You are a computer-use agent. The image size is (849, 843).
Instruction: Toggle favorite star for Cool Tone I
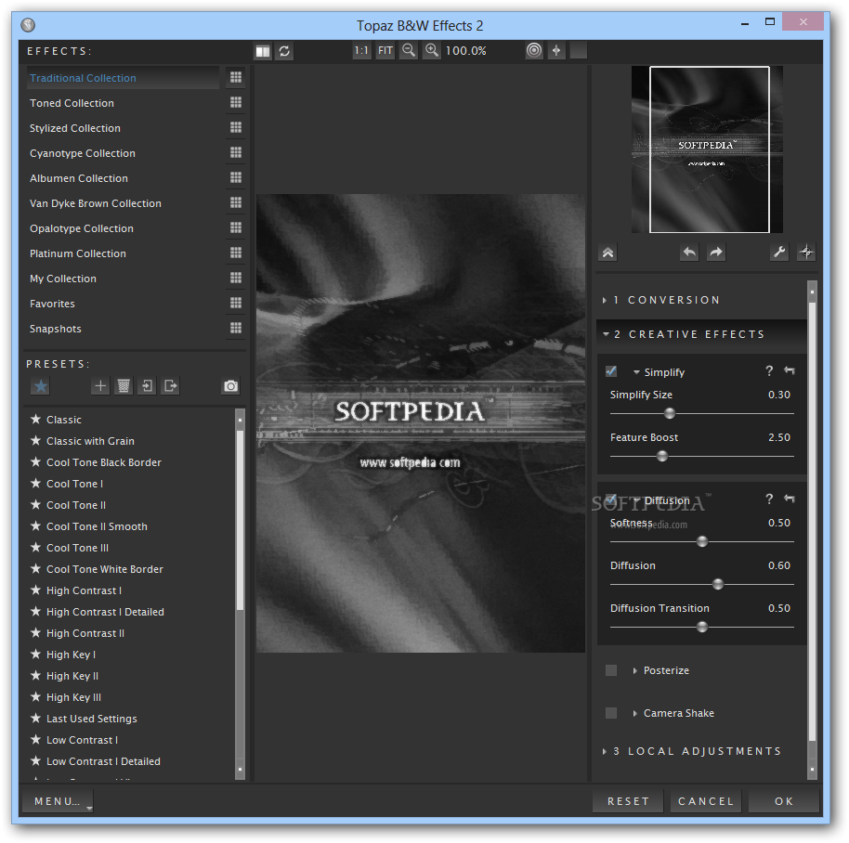35,483
